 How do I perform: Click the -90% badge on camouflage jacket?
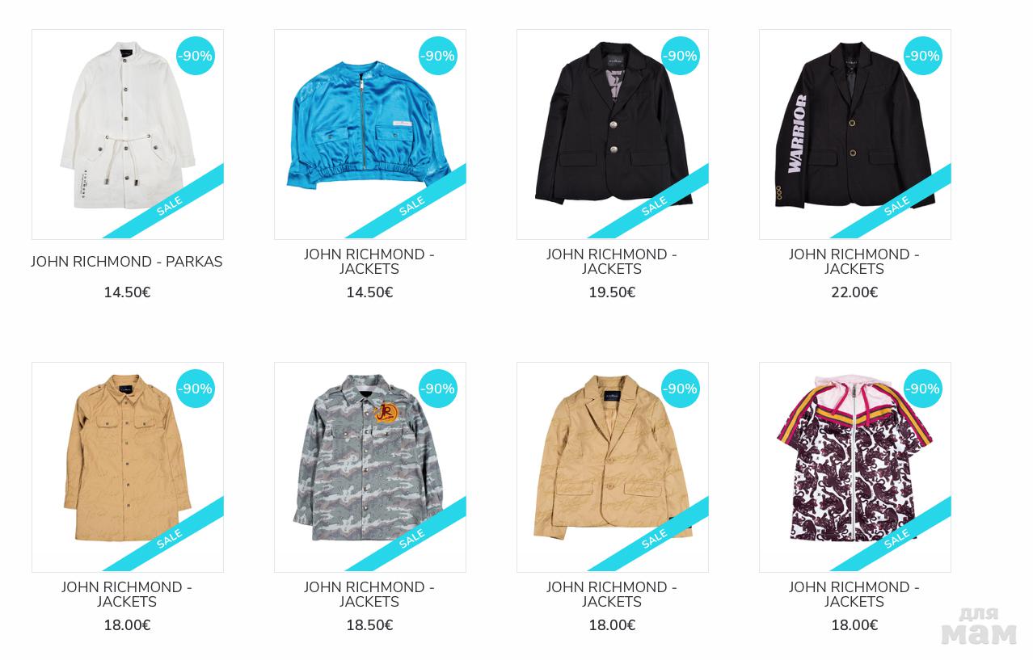(438, 389)
